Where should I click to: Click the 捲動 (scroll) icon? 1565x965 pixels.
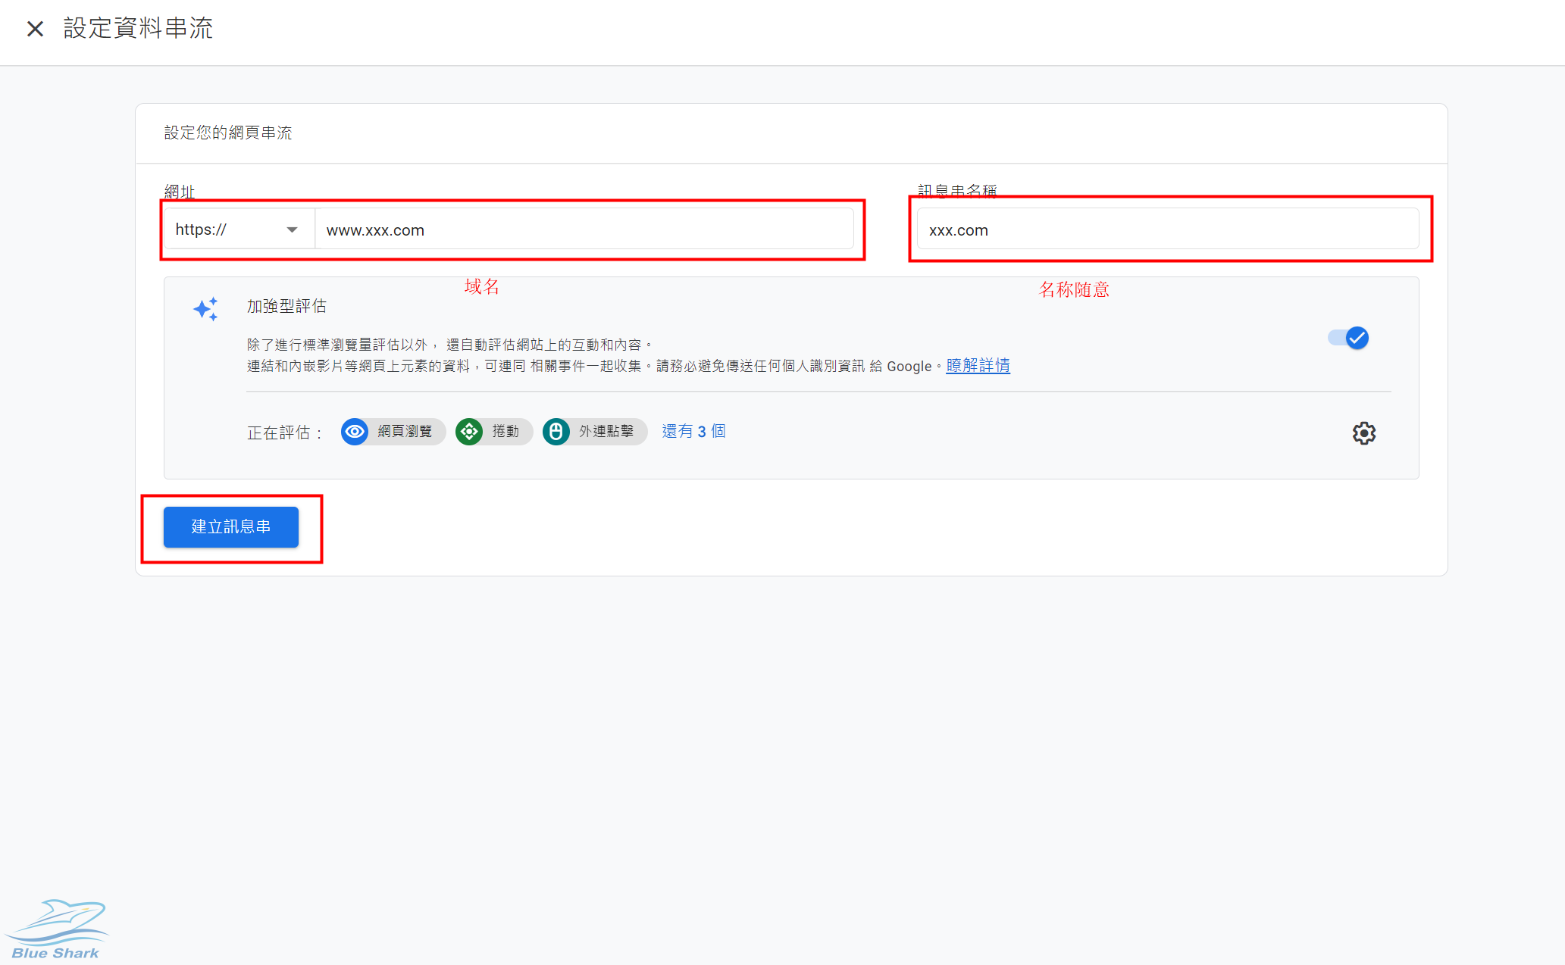tap(471, 430)
